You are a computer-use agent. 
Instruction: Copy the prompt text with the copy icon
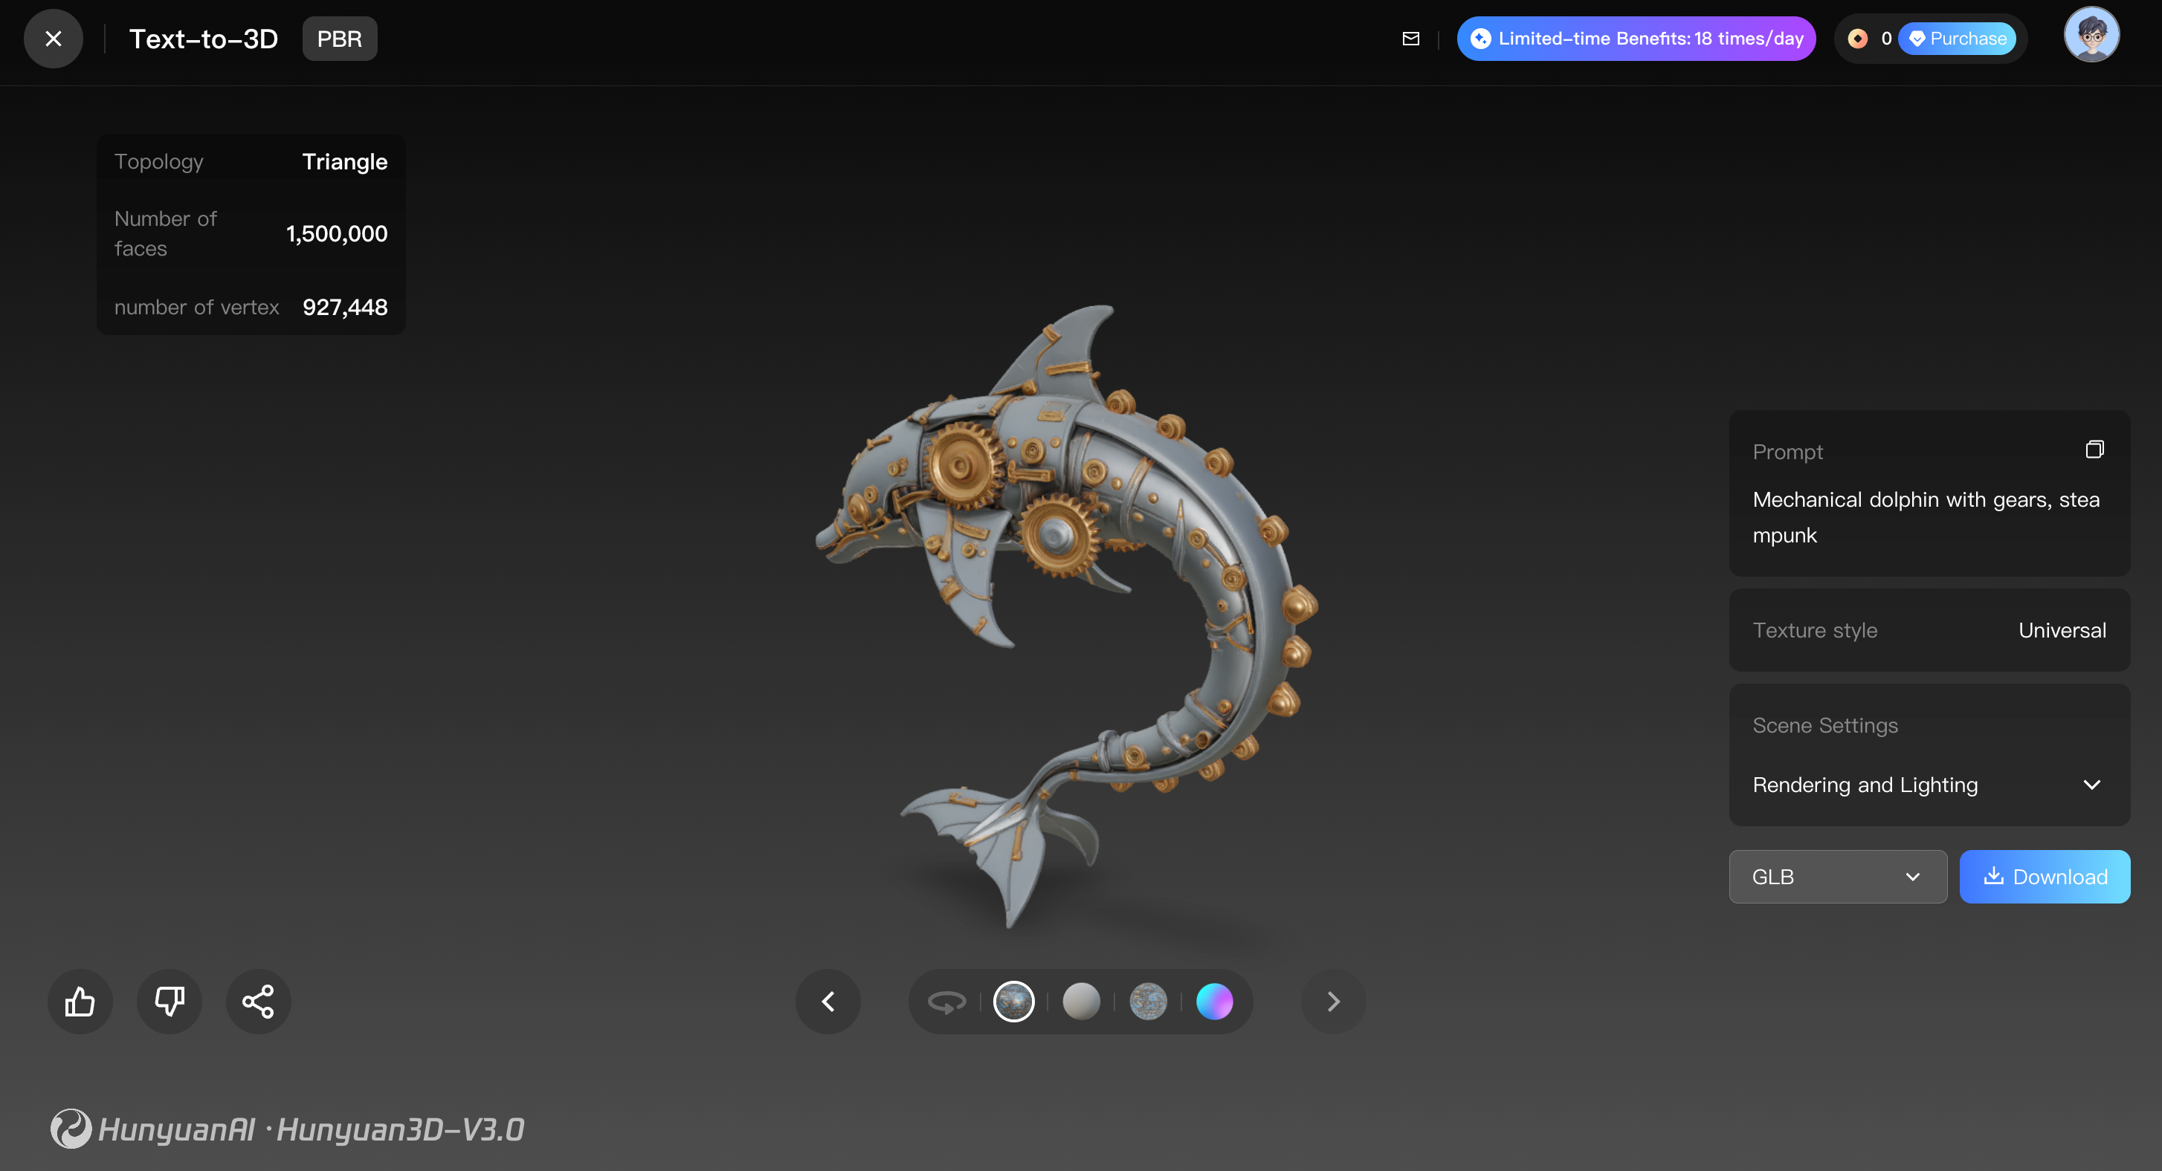[x=2094, y=450]
